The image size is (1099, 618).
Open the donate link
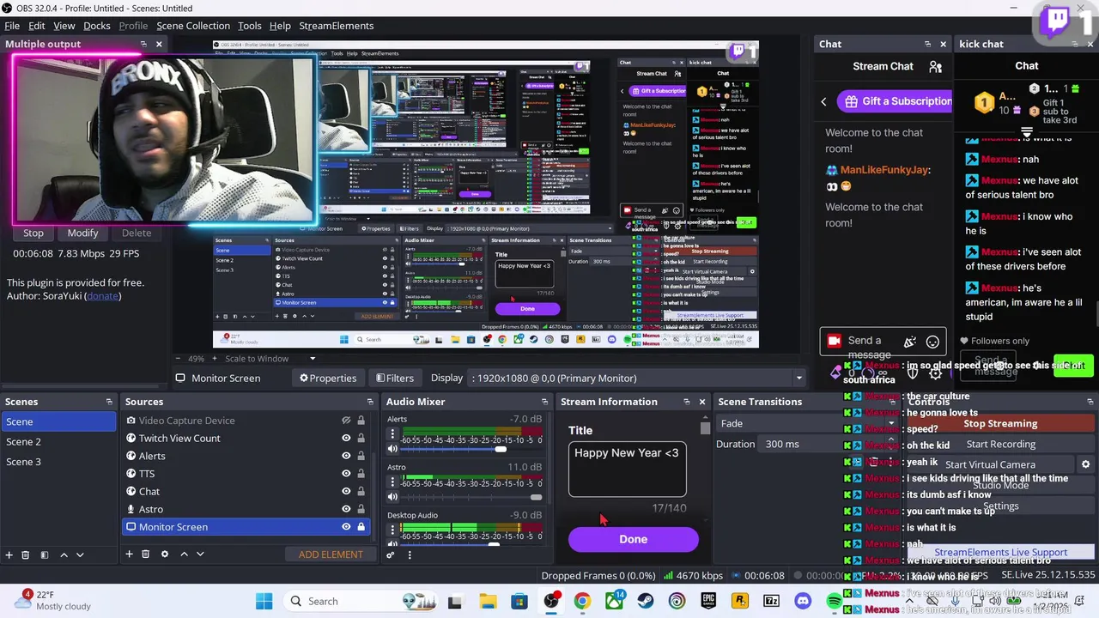tap(103, 296)
